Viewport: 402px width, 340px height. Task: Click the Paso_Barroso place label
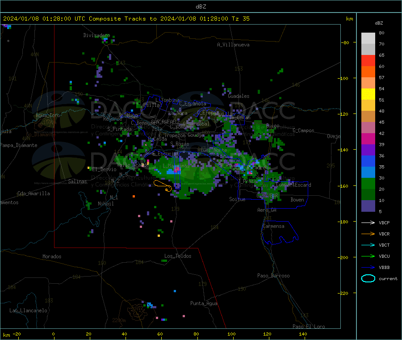273,276
